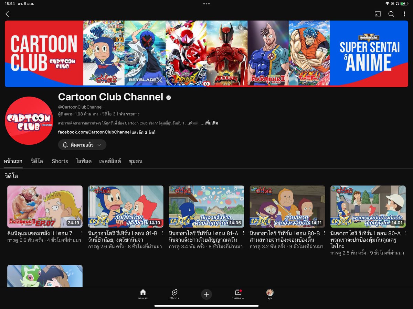Tap the @CartoonClubChannel handle text
Image resolution: width=413 pixels, height=309 pixels.
click(x=80, y=107)
